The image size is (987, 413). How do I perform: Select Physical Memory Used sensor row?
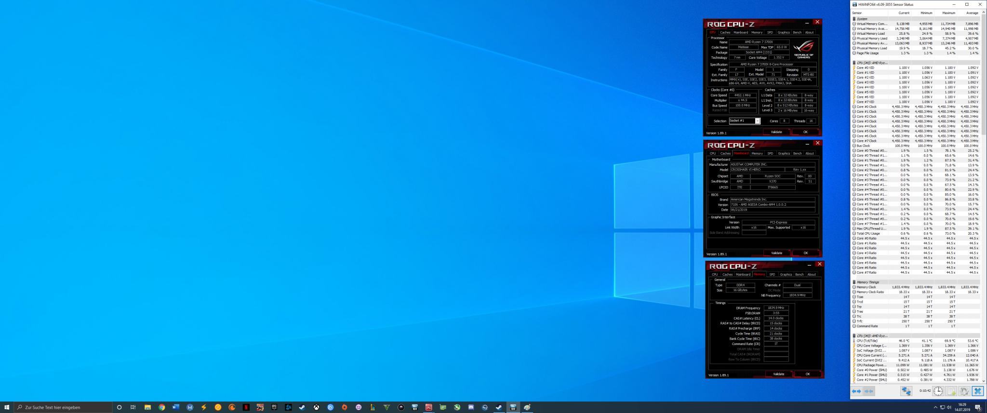tap(916, 39)
